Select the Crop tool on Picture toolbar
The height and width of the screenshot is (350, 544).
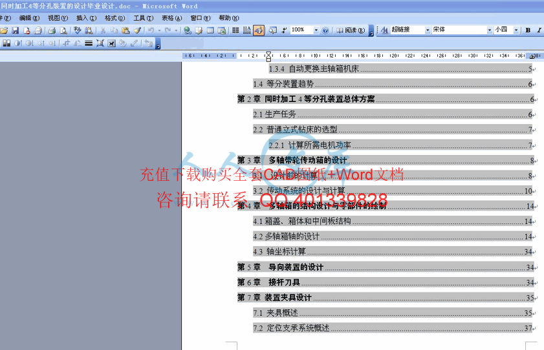click(66, 43)
